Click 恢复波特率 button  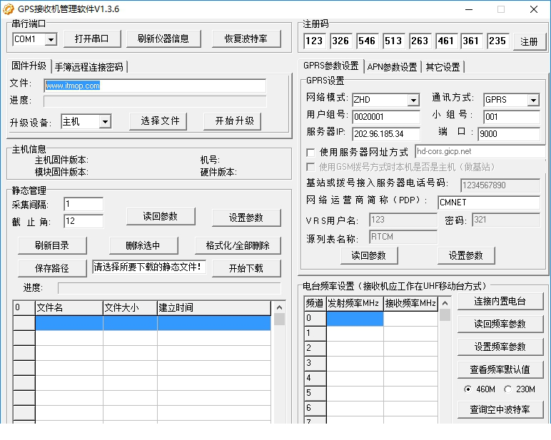(246, 39)
